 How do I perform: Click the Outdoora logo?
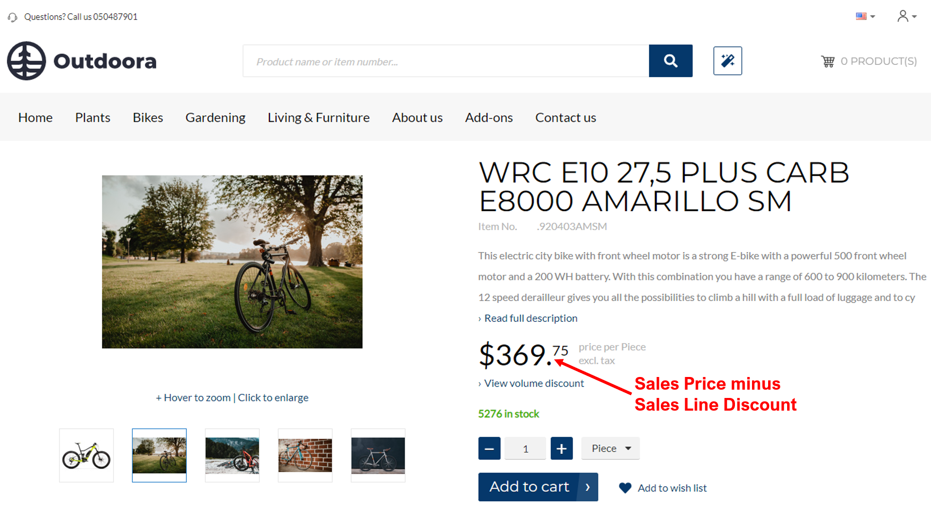coord(82,61)
